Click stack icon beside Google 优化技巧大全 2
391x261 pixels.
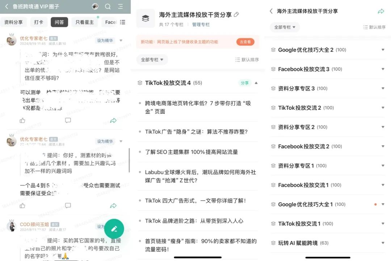point(273,50)
